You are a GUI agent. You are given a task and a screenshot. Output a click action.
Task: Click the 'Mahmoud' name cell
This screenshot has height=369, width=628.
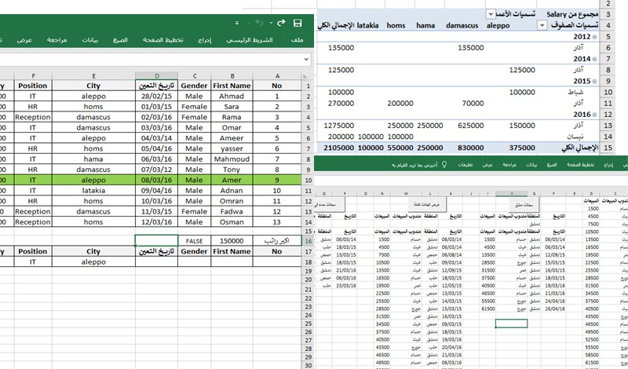pyautogui.click(x=232, y=159)
